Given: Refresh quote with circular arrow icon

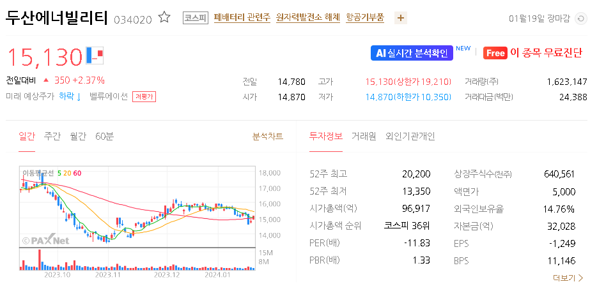Looking at the screenshot, I should coord(580,19).
